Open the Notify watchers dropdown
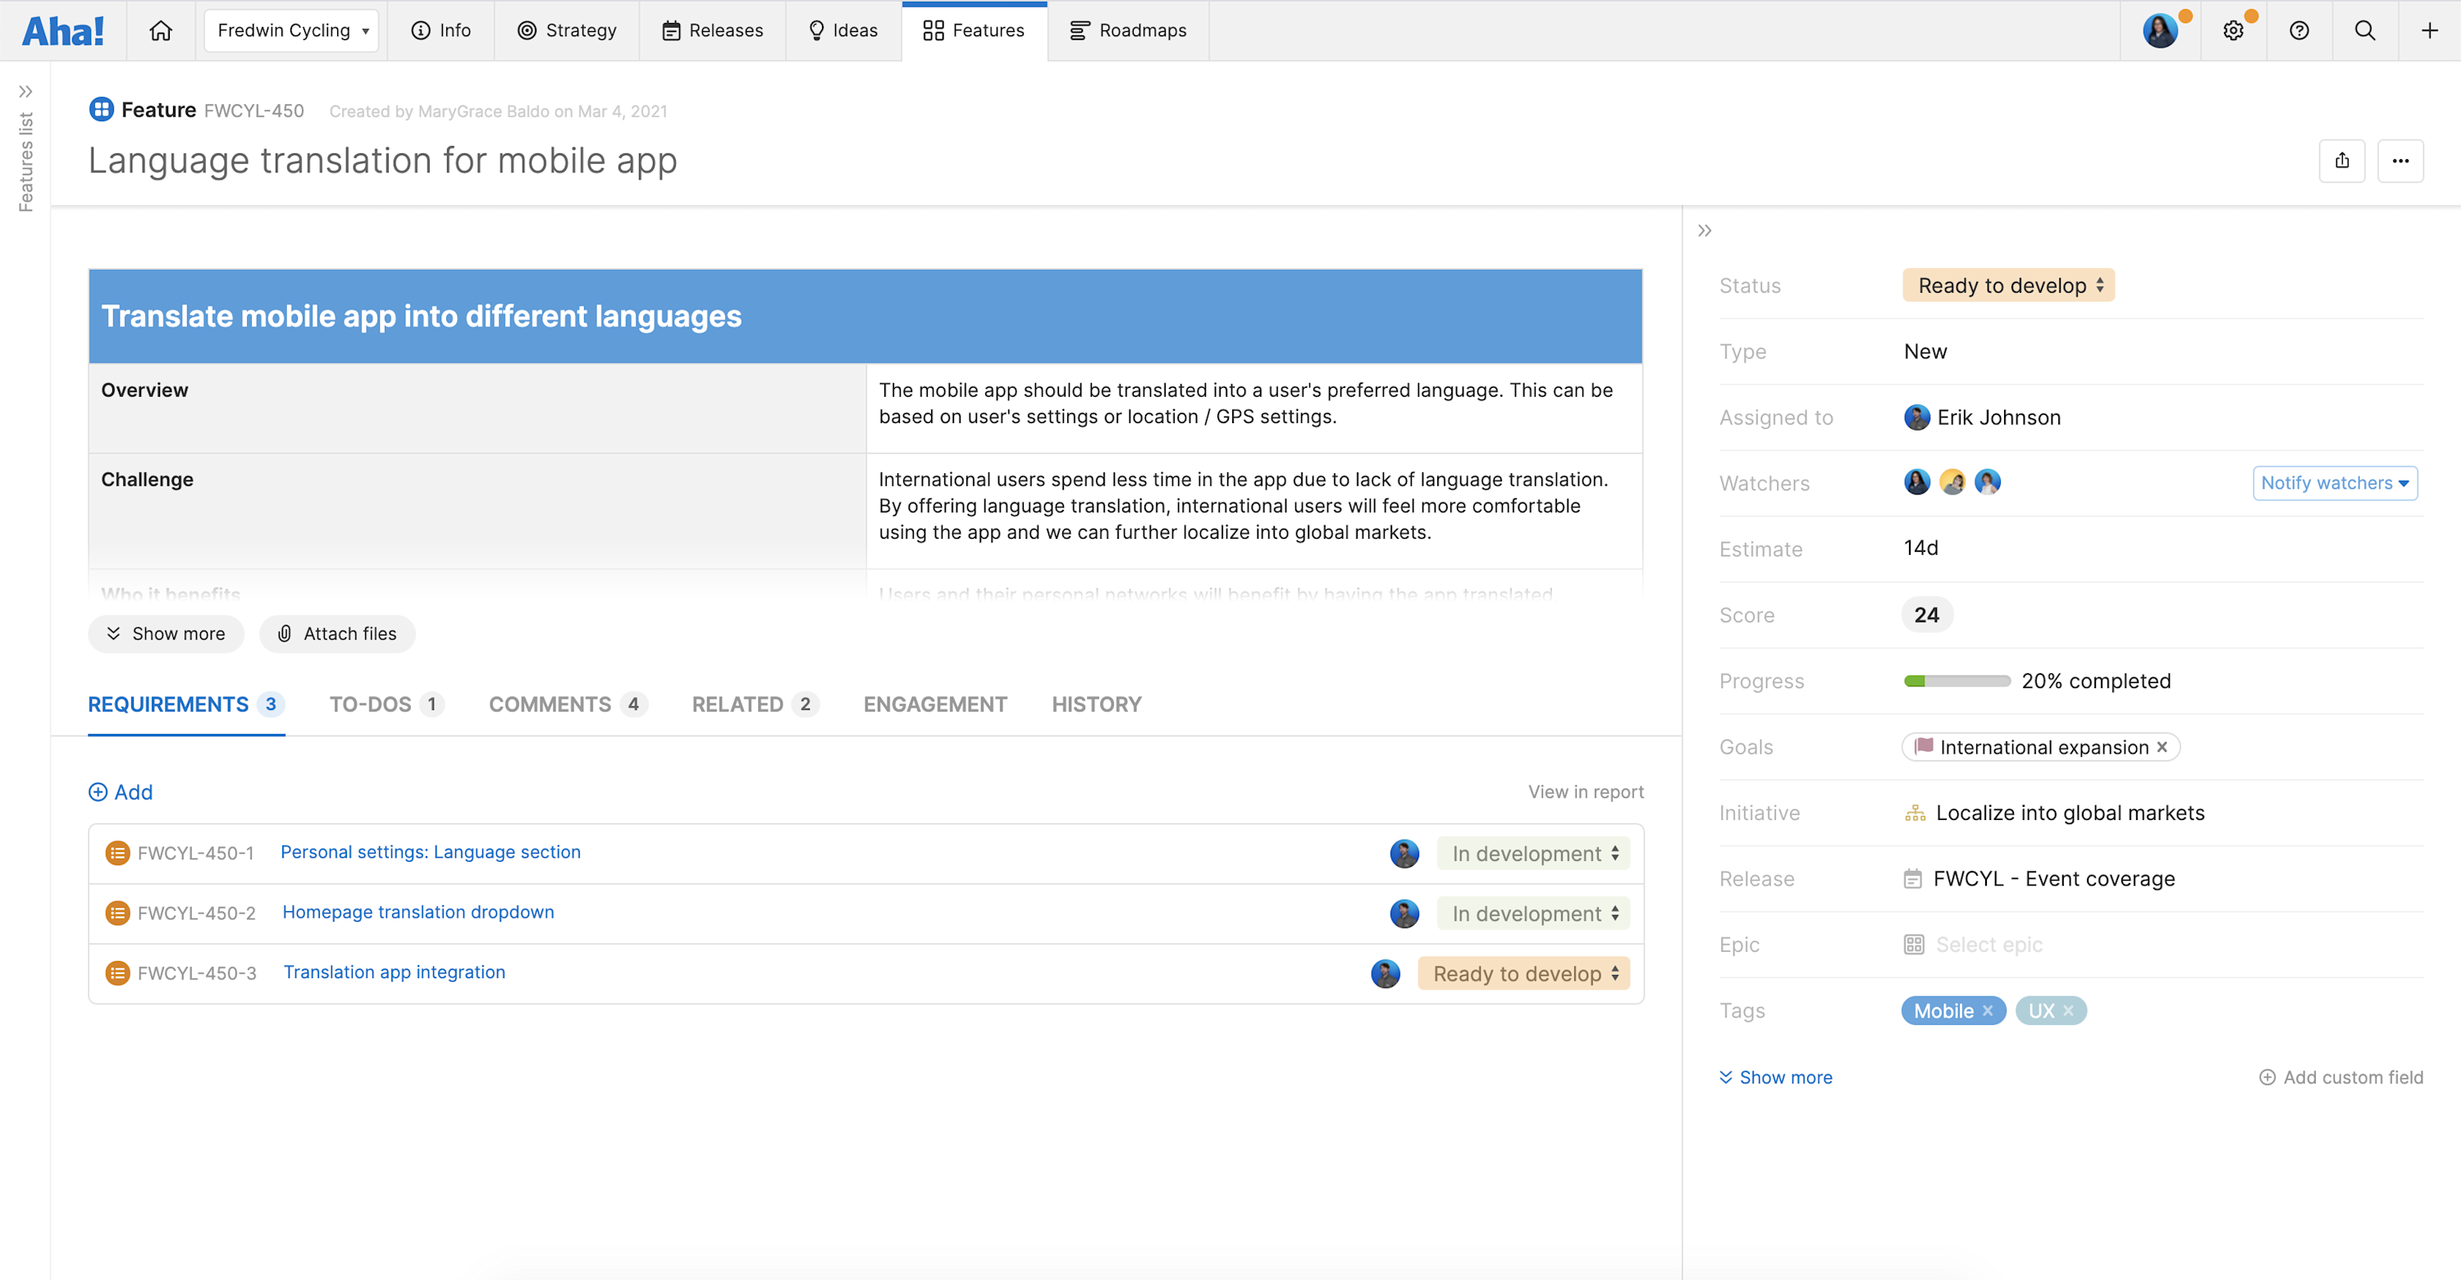This screenshot has height=1280, width=2461. [2335, 482]
